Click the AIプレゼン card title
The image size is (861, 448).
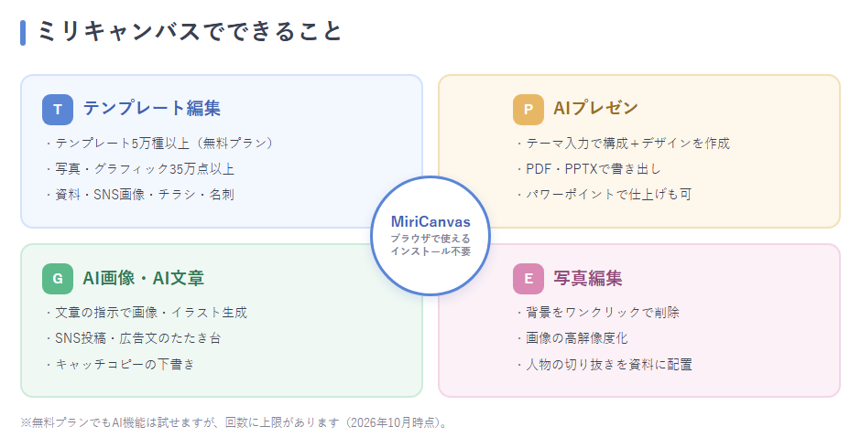point(595,108)
